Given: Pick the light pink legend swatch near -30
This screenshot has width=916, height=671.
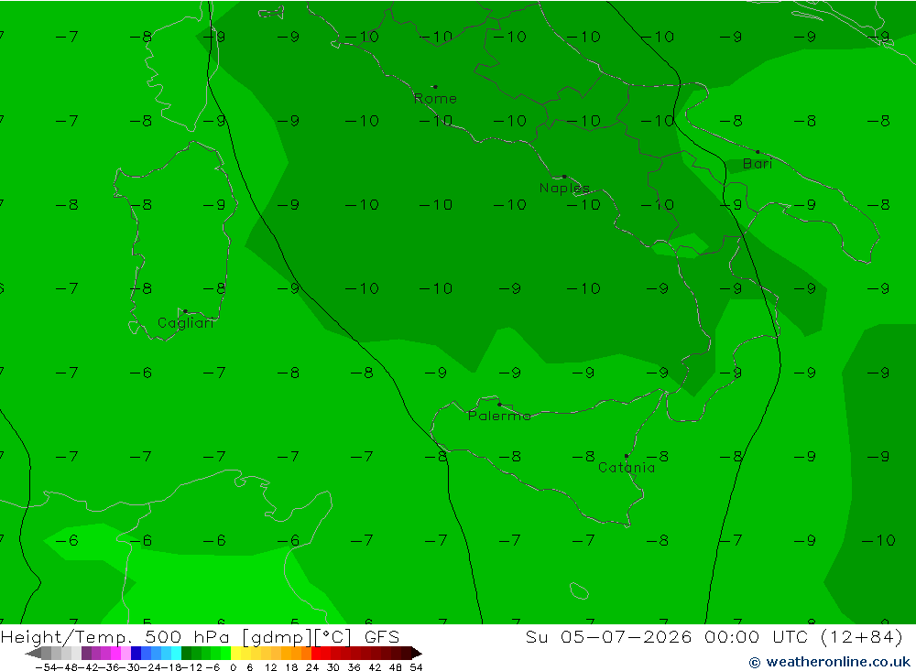Looking at the screenshot, I should coord(126,653).
